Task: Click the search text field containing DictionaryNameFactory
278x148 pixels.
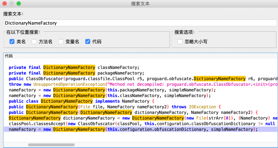Action: [x=140, y=23]
